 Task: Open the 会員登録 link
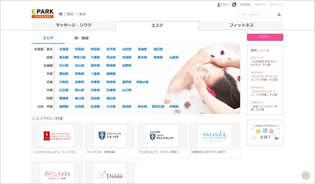245,5
